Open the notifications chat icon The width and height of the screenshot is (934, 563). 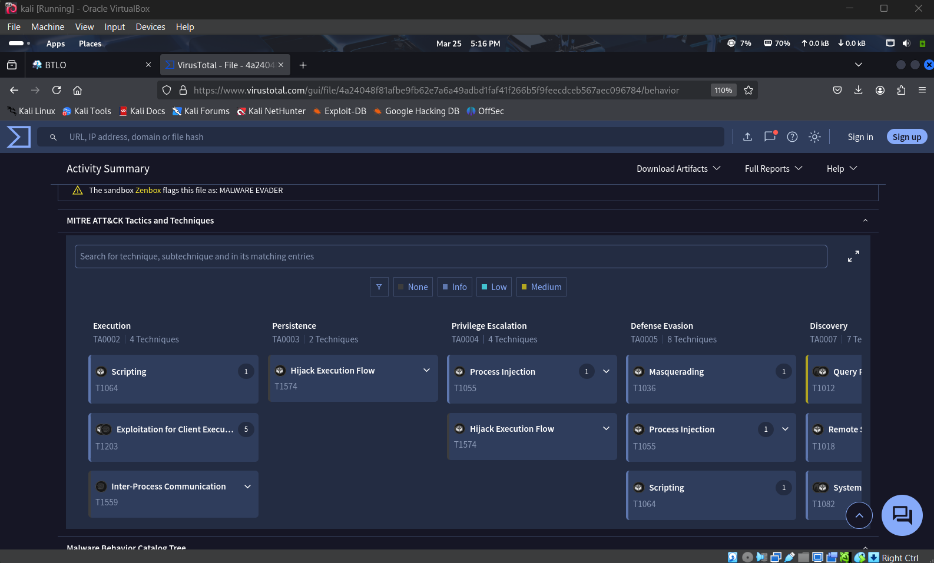pos(770,137)
